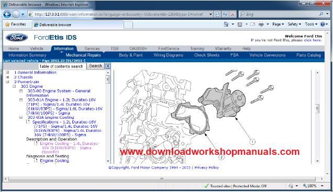Viewport: 333px width, 192px height.
Task: Click the address bar URL field
Action: tap(119, 15)
